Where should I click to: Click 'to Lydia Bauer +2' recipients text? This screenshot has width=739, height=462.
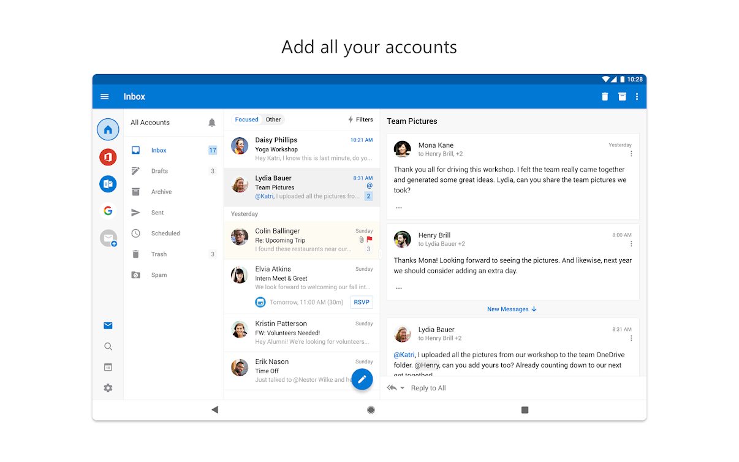[x=442, y=244]
